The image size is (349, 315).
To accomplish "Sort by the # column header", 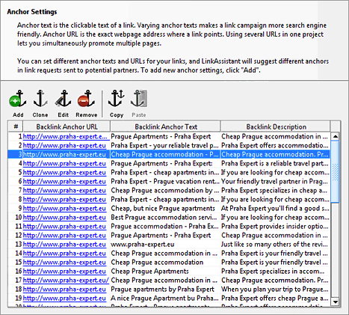I will (x=16, y=126).
